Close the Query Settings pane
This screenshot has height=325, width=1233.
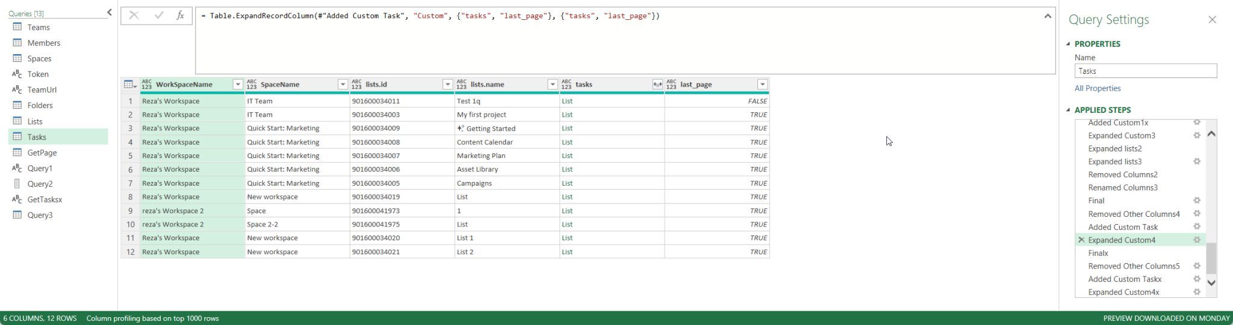click(1212, 20)
